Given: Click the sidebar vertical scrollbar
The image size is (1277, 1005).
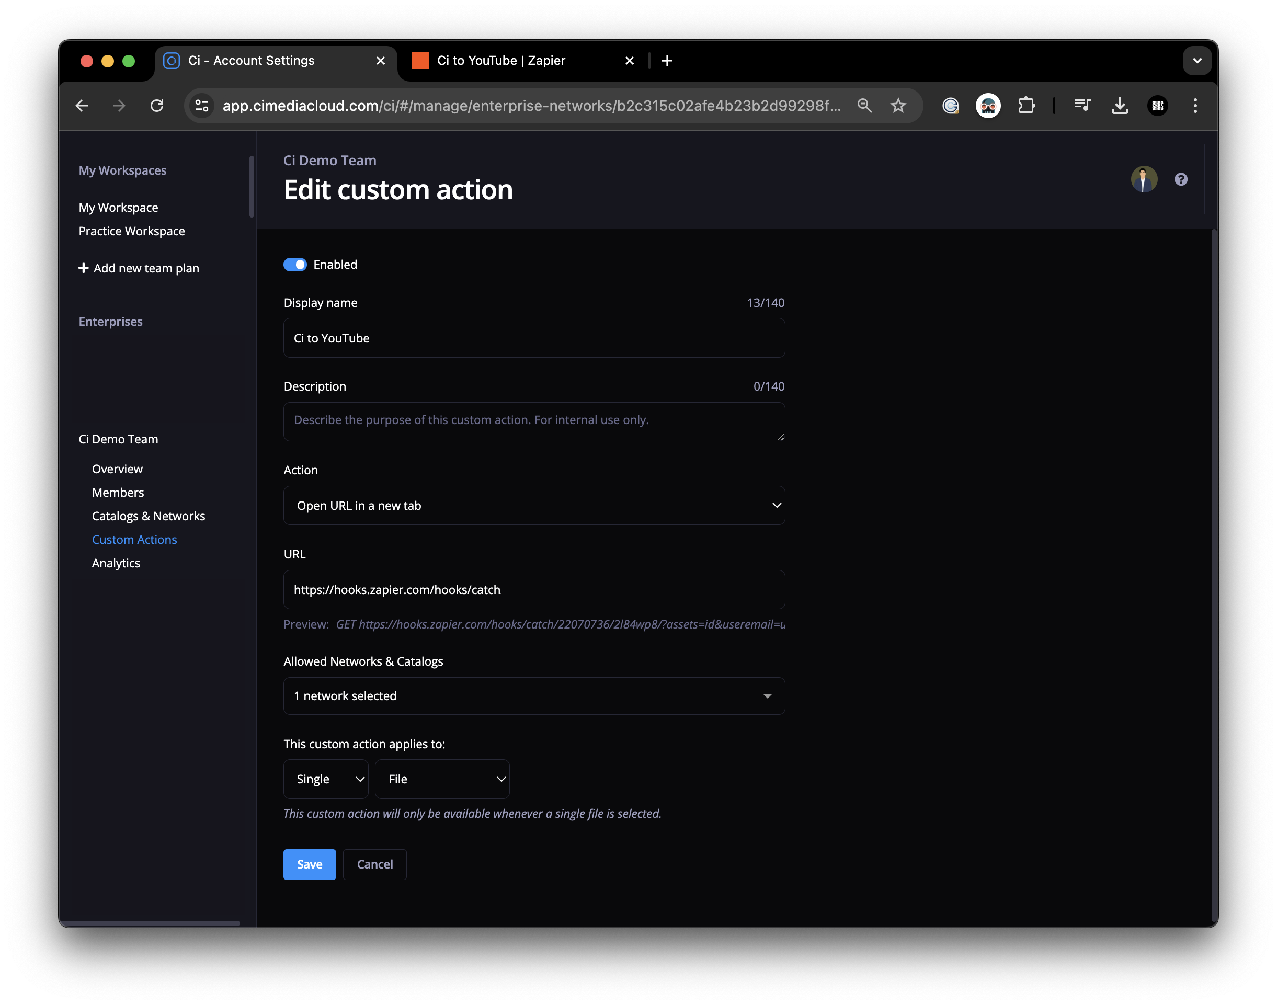Looking at the screenshot, I should point(252,187).
